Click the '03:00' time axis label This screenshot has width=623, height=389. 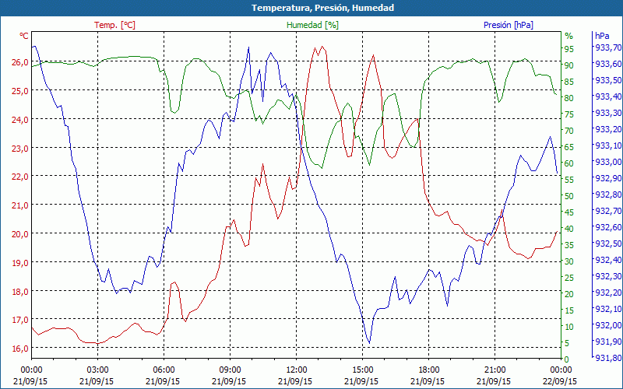pos(97,370)
